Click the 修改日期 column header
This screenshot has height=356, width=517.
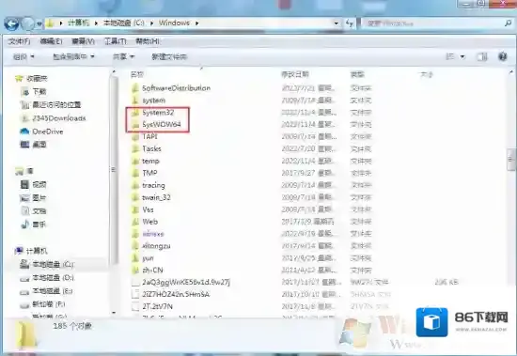point(295,74)
